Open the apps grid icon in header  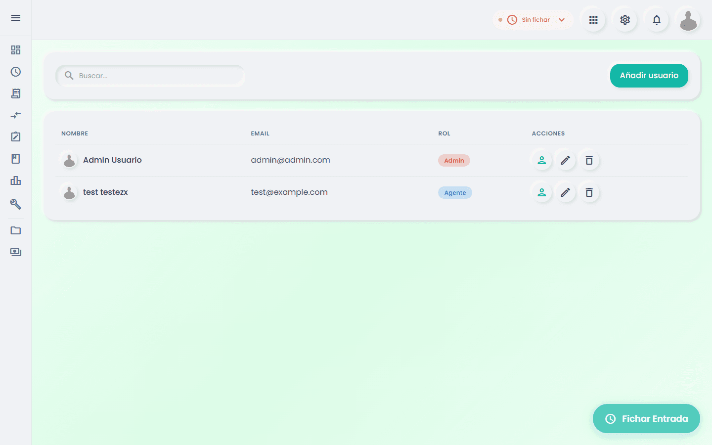(593, 20)
